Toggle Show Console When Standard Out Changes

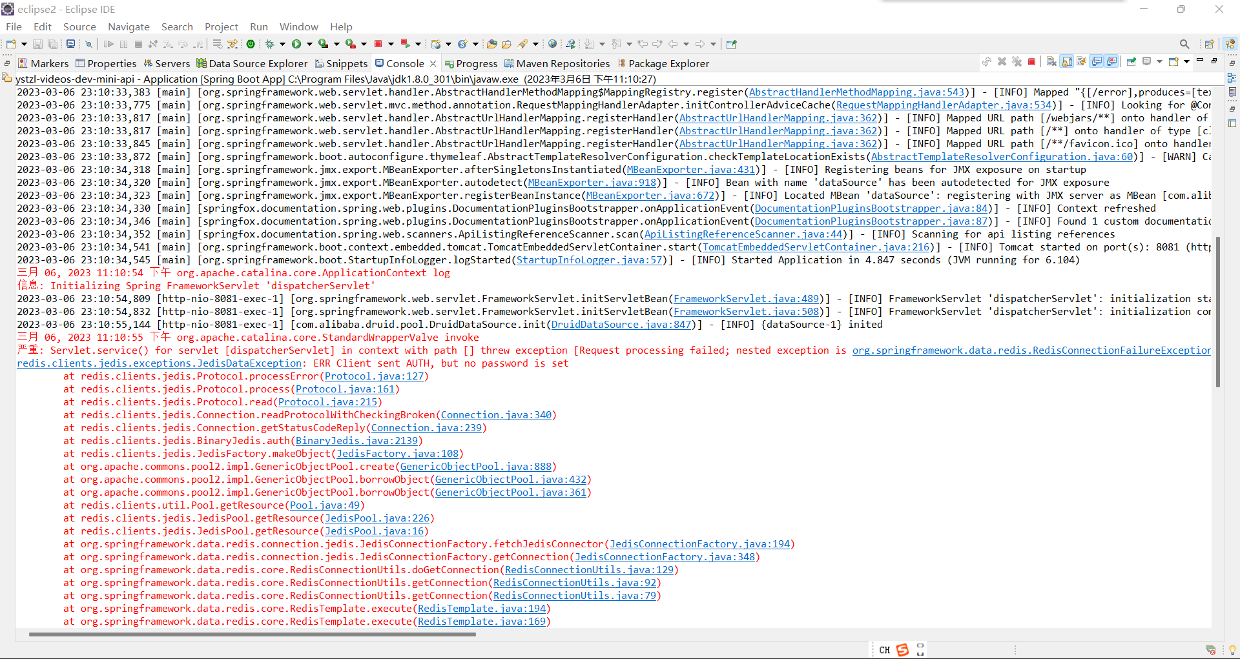click(x=1097, y=62)
